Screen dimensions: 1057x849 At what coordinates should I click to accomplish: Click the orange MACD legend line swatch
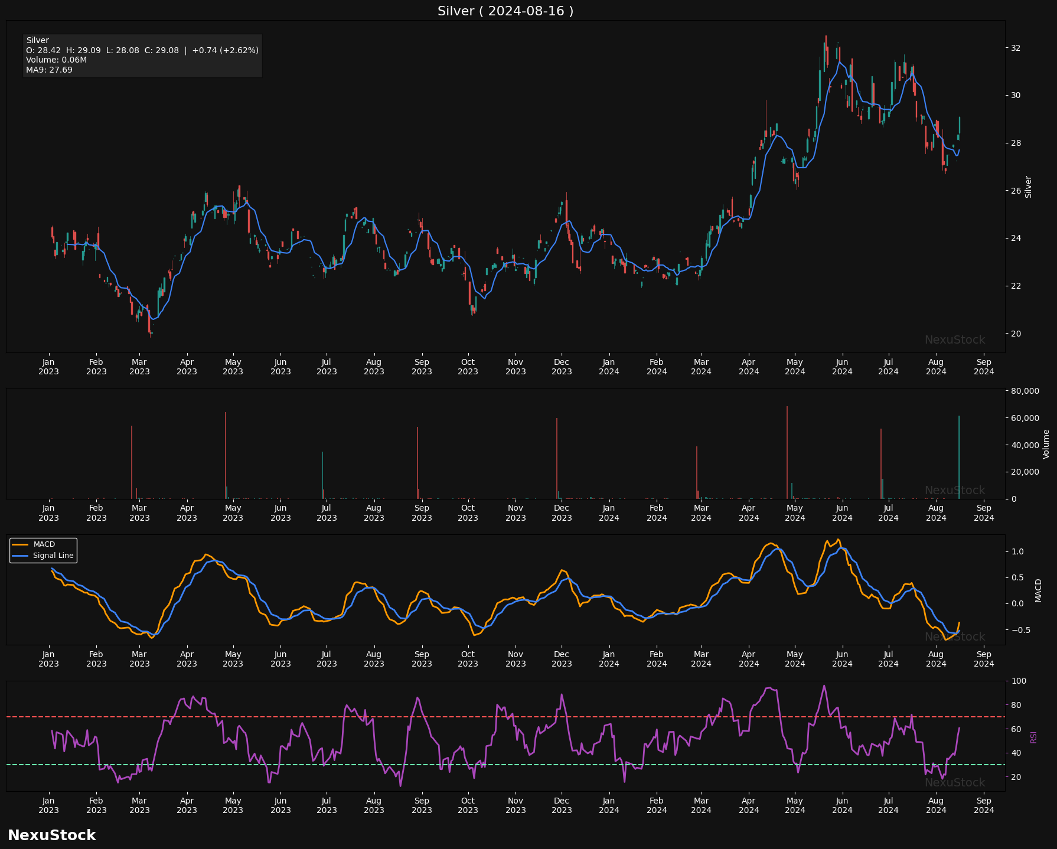tap(21, 544)
